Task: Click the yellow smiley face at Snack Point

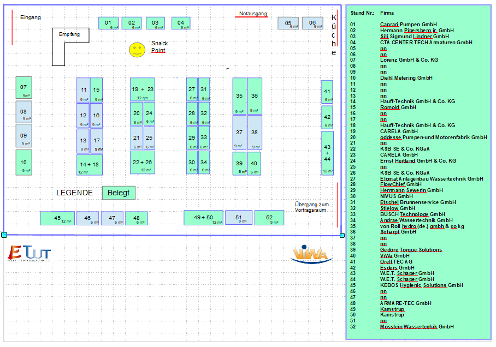Action: (x=137, y=50)
